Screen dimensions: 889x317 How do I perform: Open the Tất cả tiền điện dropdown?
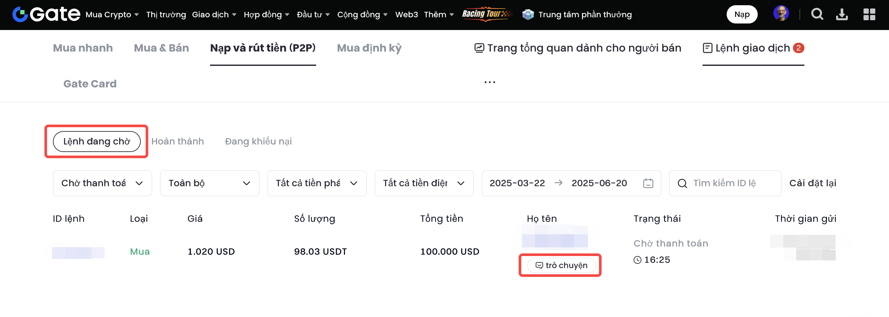(424, 183)
